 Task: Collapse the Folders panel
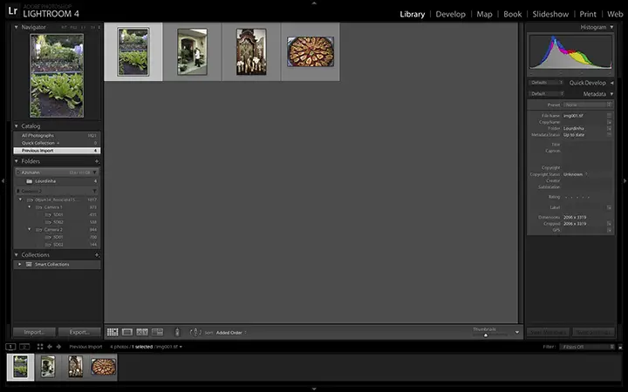pos(17,161)
